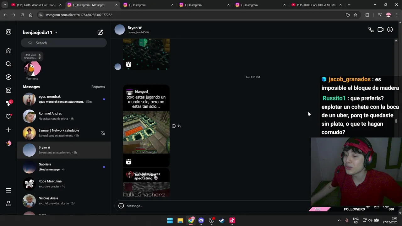Select Bryan conversation in list

pyautogui.click(x=64, y=150)
